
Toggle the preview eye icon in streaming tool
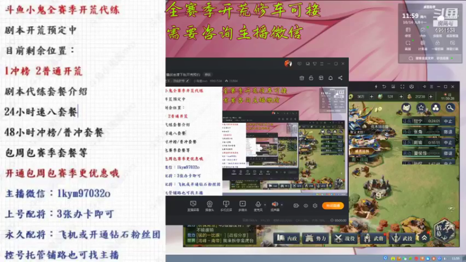point(305,206)
